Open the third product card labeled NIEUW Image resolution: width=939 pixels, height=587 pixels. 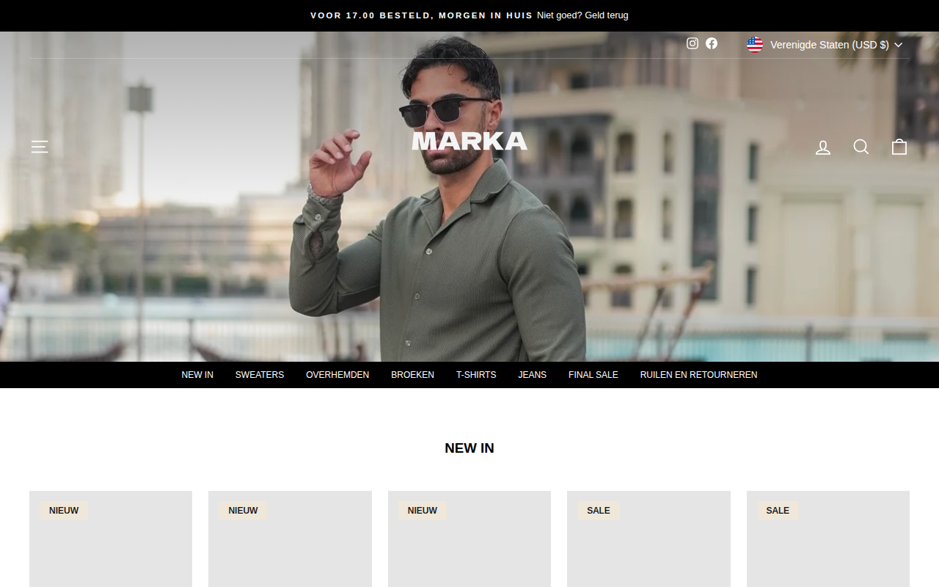tap(469, 539)
